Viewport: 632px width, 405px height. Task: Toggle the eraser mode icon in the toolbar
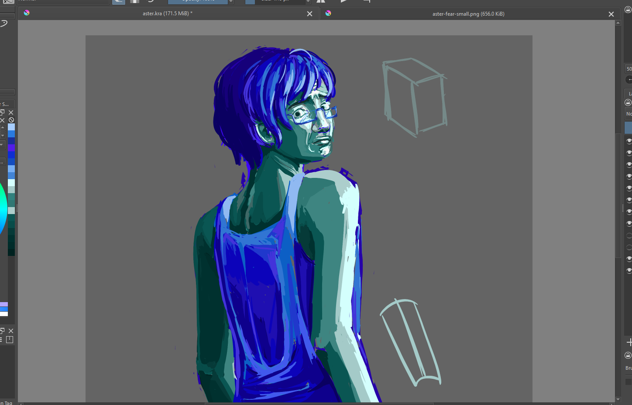tap(118, 1)
